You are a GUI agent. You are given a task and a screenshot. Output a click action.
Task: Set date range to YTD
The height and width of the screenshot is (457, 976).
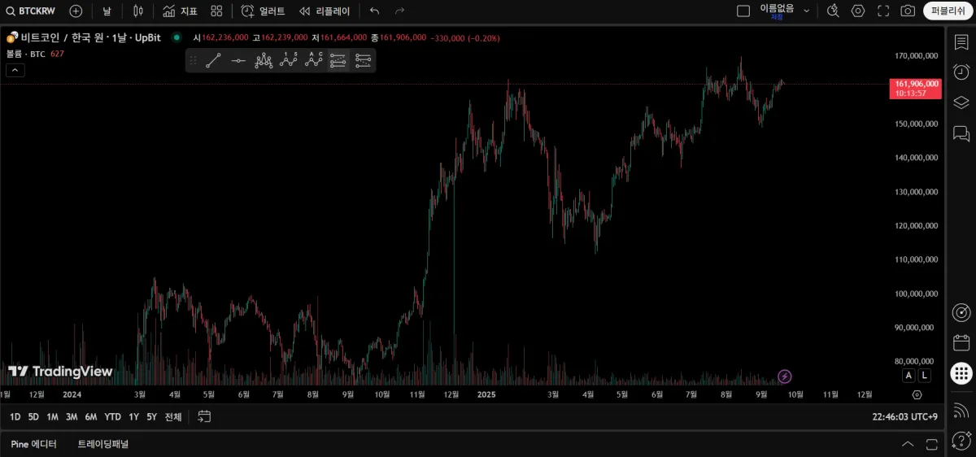(x=113, y=417)
